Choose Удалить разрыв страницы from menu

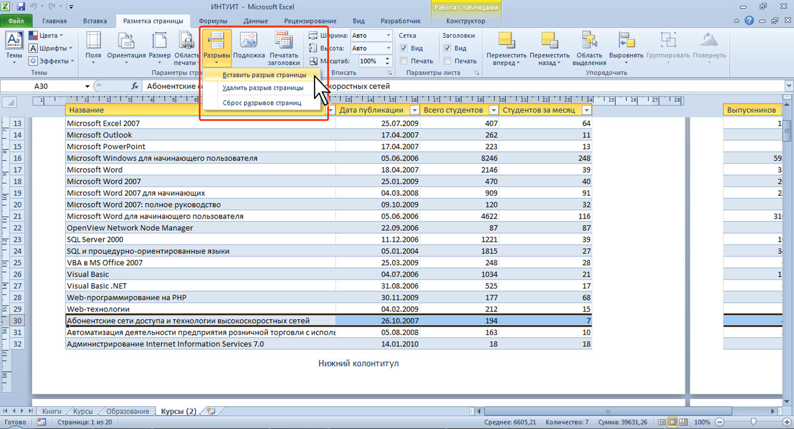[x=262, y=88]
